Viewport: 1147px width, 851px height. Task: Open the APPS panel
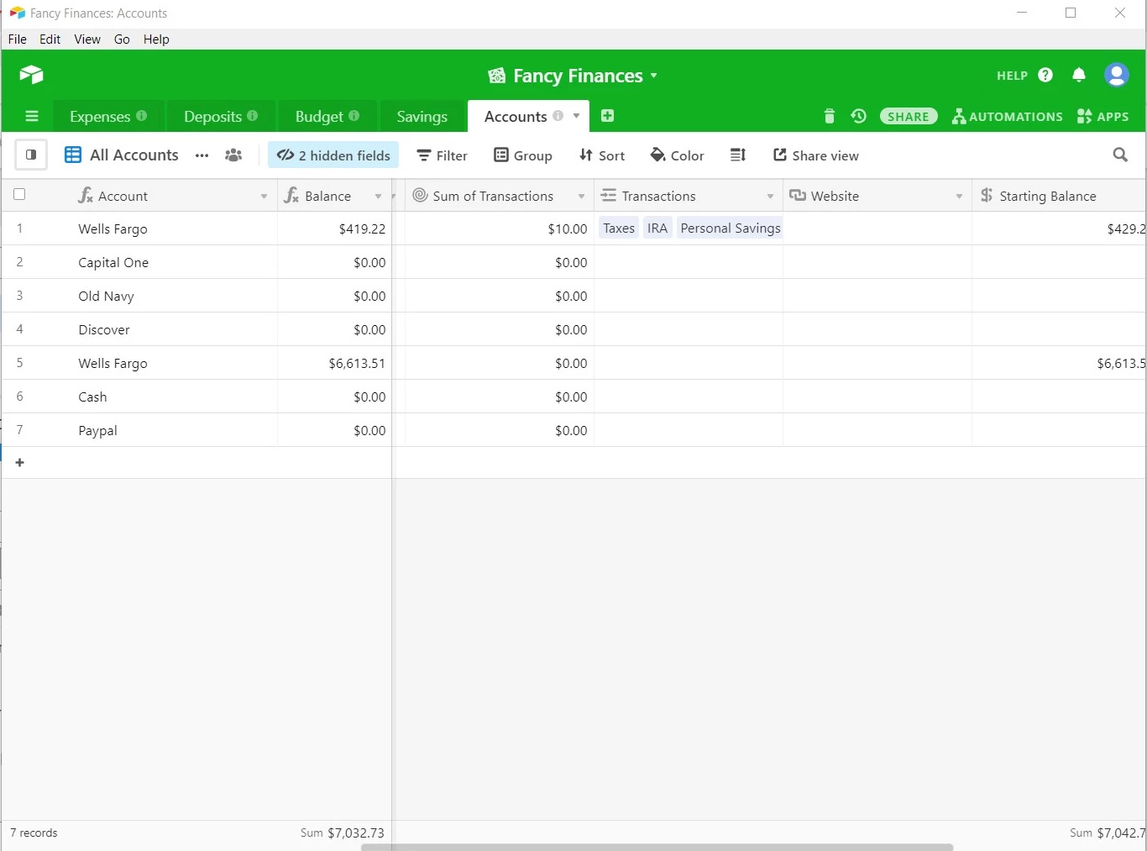click(1102, 116)
